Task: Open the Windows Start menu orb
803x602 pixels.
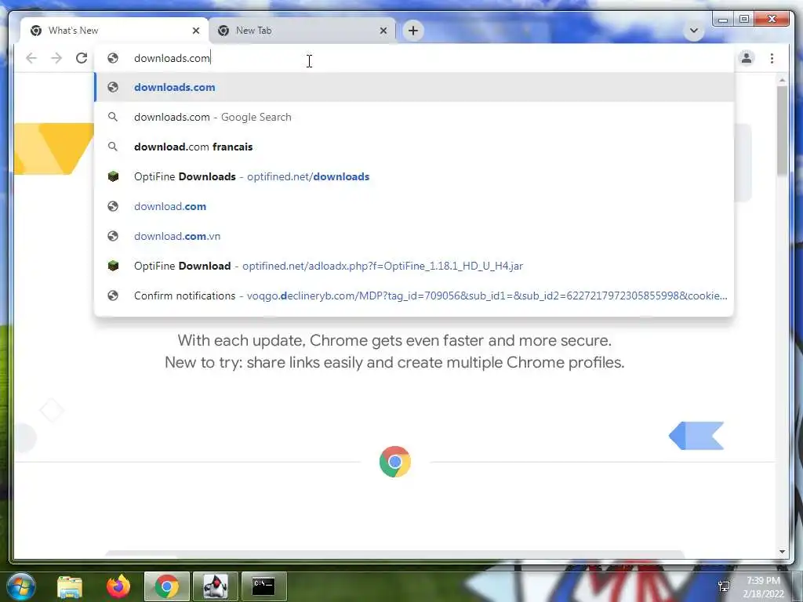Action: (x=21, y=586)
